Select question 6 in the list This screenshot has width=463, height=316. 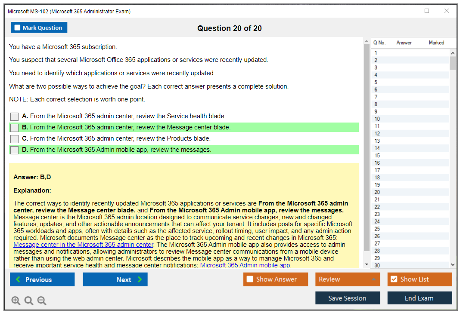[410, 89]
